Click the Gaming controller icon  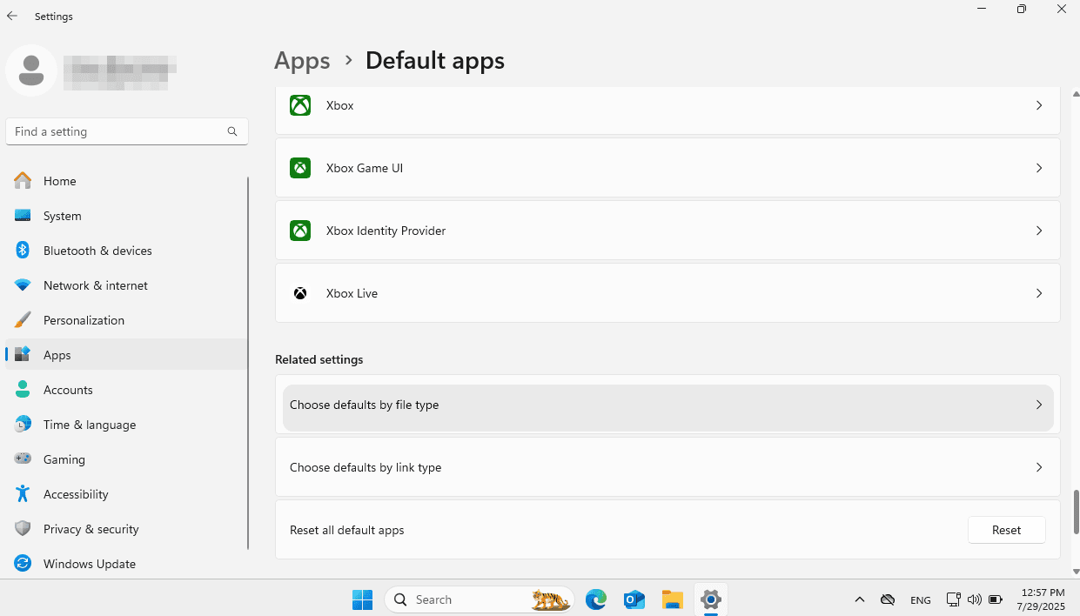click(23, 459)
